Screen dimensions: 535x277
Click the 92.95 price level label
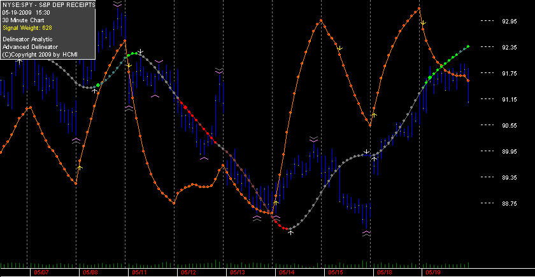click(x=510, y=22)
